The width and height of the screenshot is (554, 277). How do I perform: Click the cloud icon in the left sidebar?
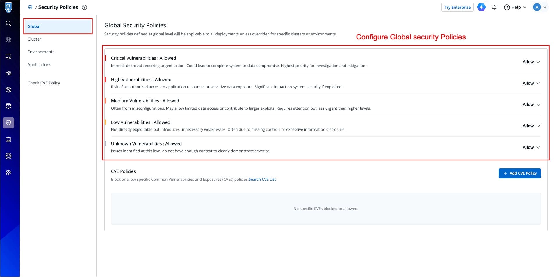[x=8, y=73]
